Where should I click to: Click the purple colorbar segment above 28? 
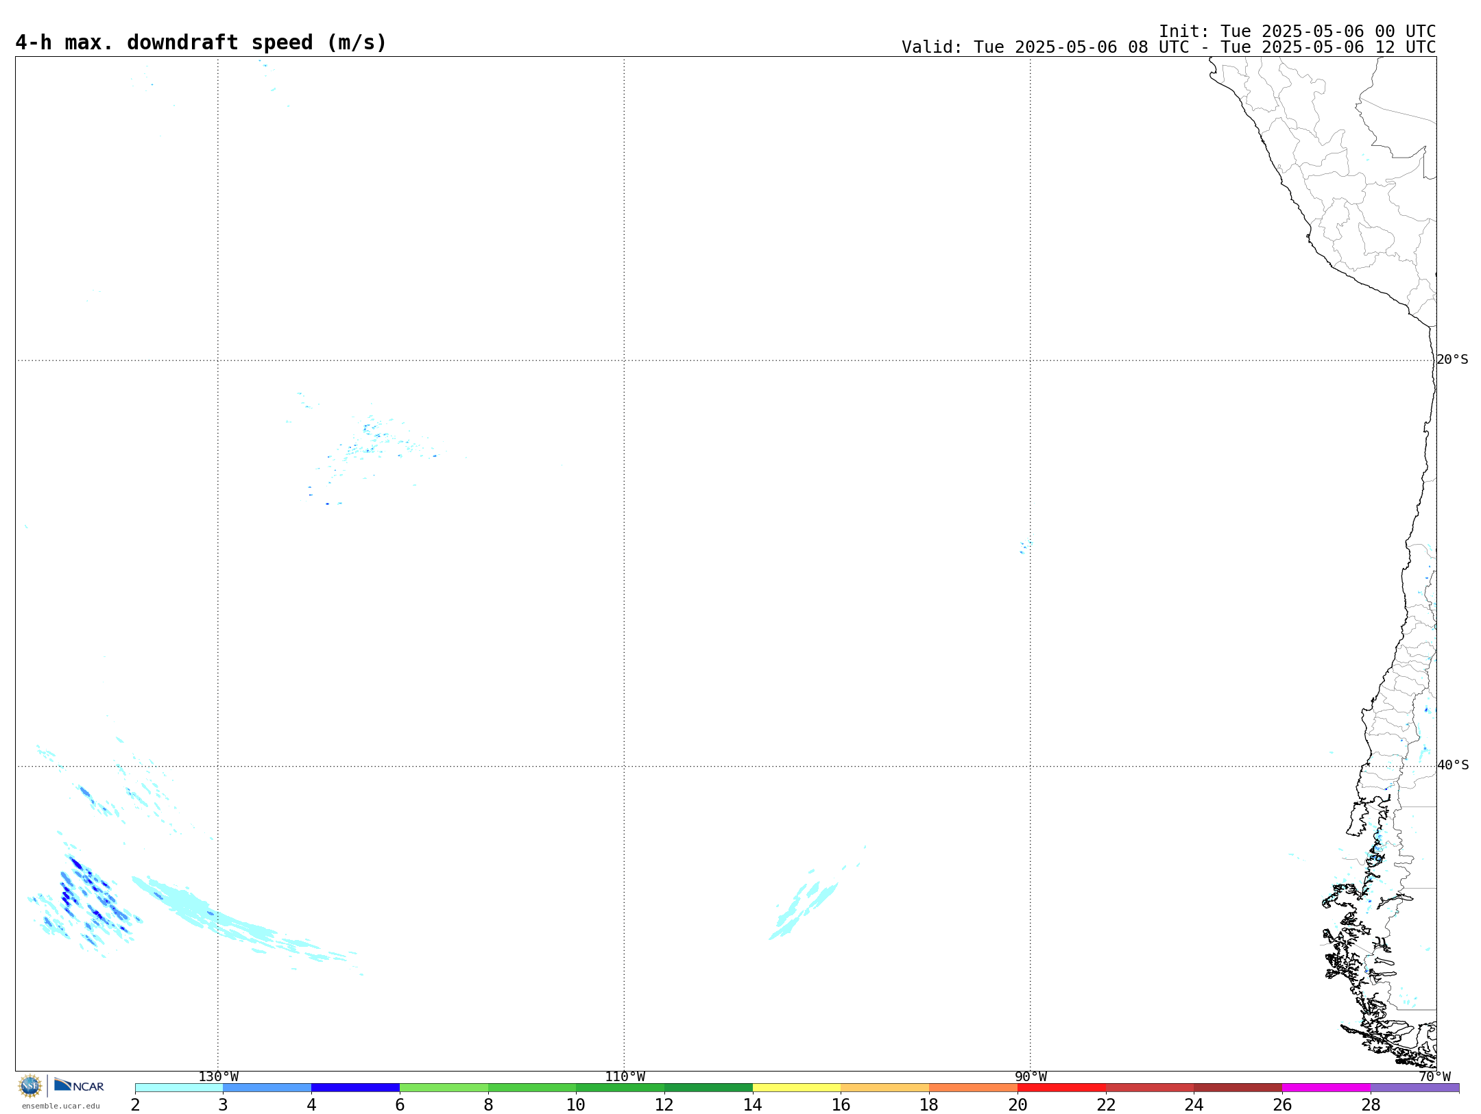point(1414,1088)
